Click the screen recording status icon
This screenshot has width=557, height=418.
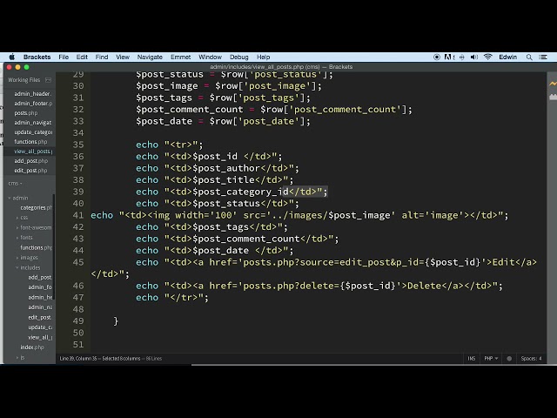437,57
